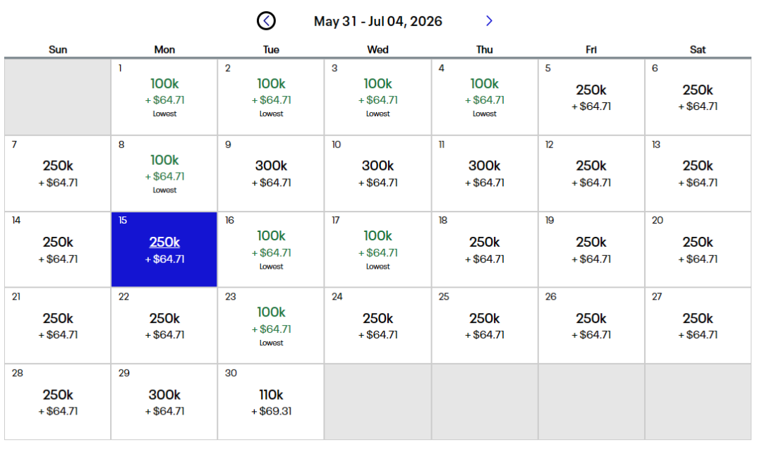762x459 pixels.
Task: Select June 1 fare of 100k
Action: pos(164,97)
